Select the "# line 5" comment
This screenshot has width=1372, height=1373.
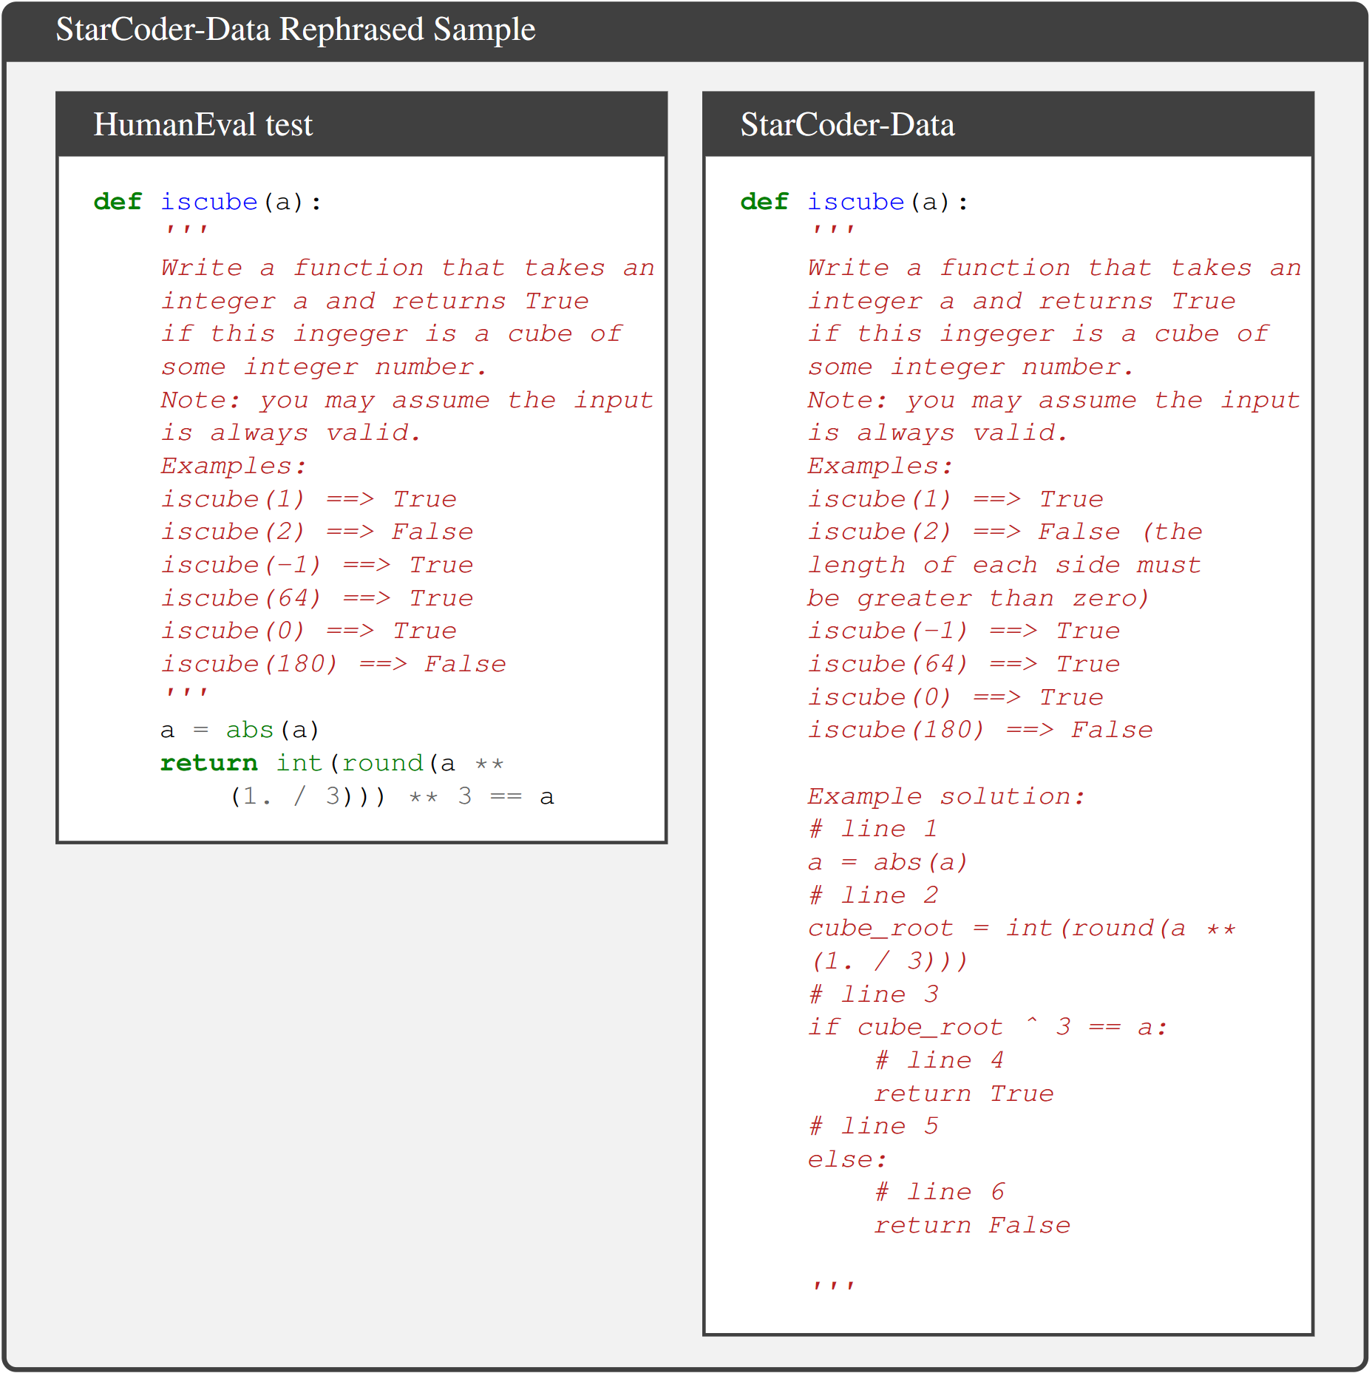(872, 1126)
